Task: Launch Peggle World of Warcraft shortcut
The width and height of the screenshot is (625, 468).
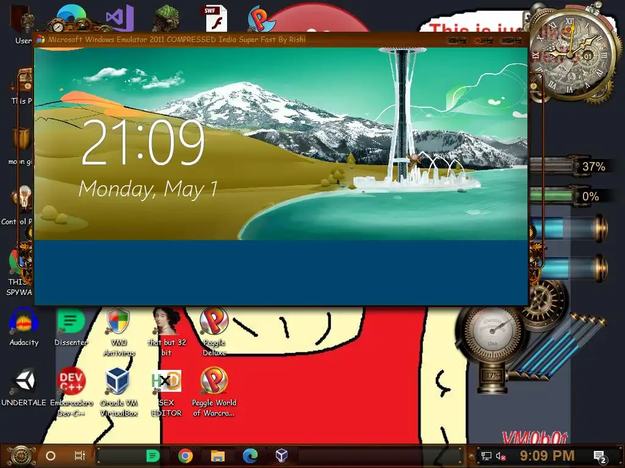Action: (214, 392)
